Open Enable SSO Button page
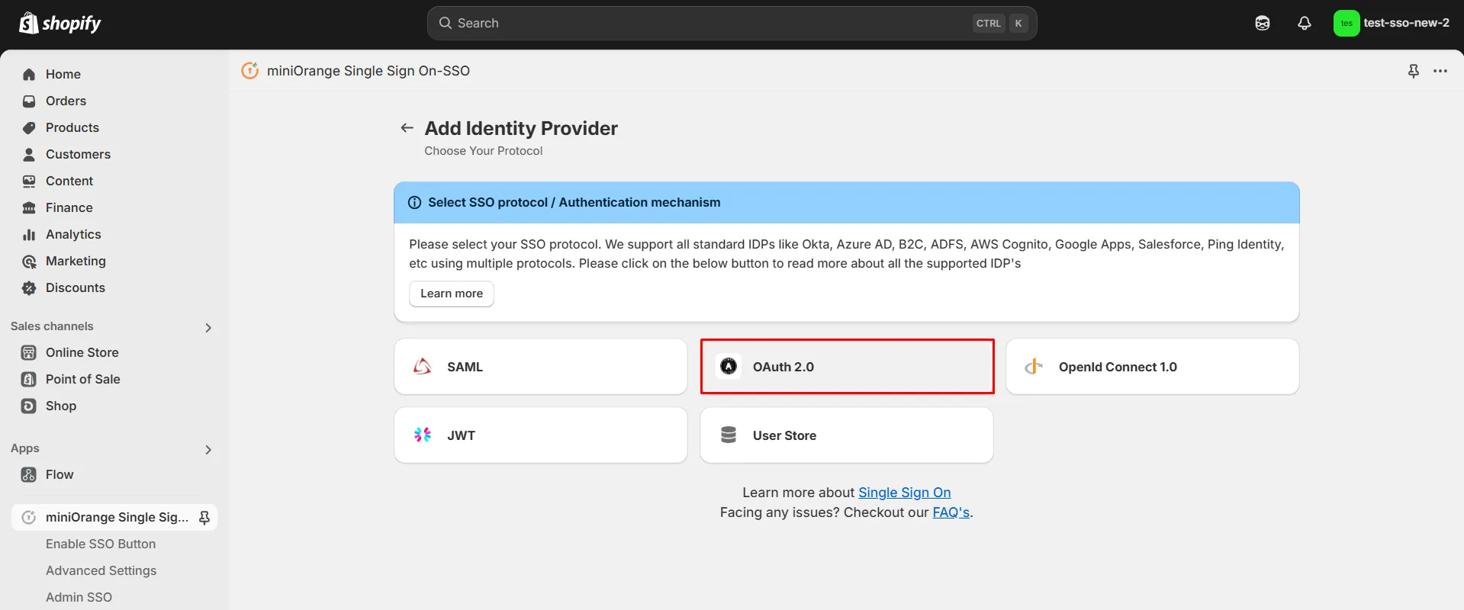Screen dimensions: 1464x610 coord(101,544)
